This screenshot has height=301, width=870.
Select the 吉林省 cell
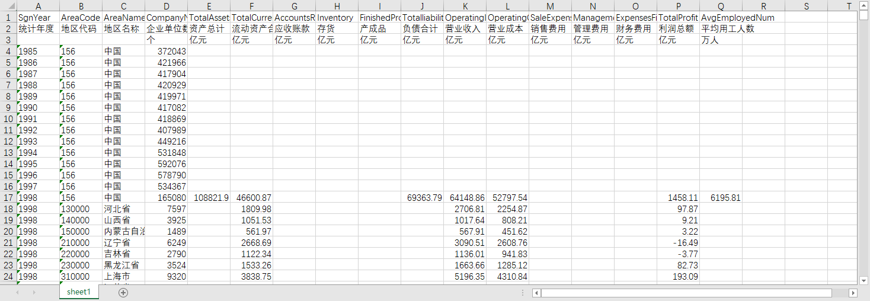[124, 254]
